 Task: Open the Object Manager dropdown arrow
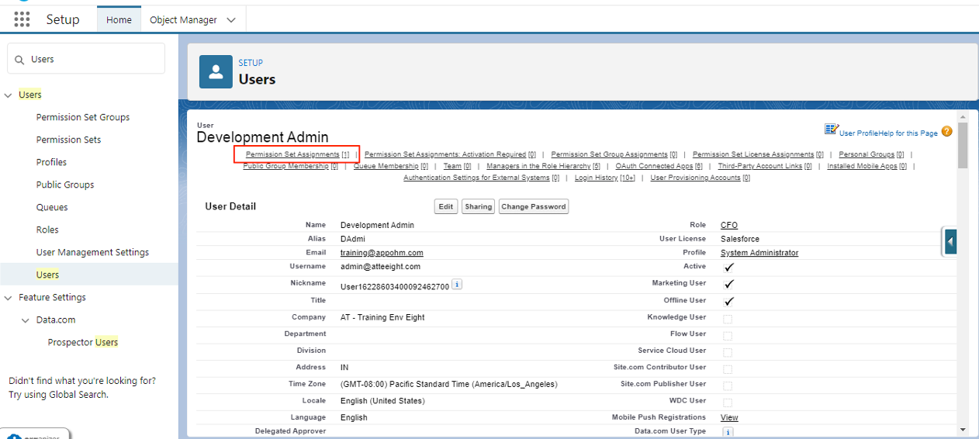click(x=231, y=20)
